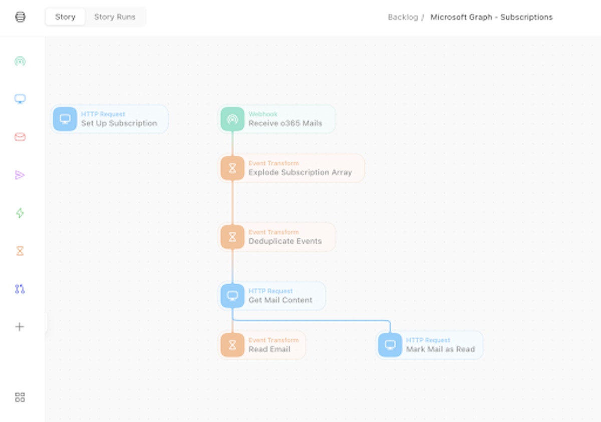Select the Mark Mail as Read node
Screen dimensions: 601x422
click(x=430, y=345)
